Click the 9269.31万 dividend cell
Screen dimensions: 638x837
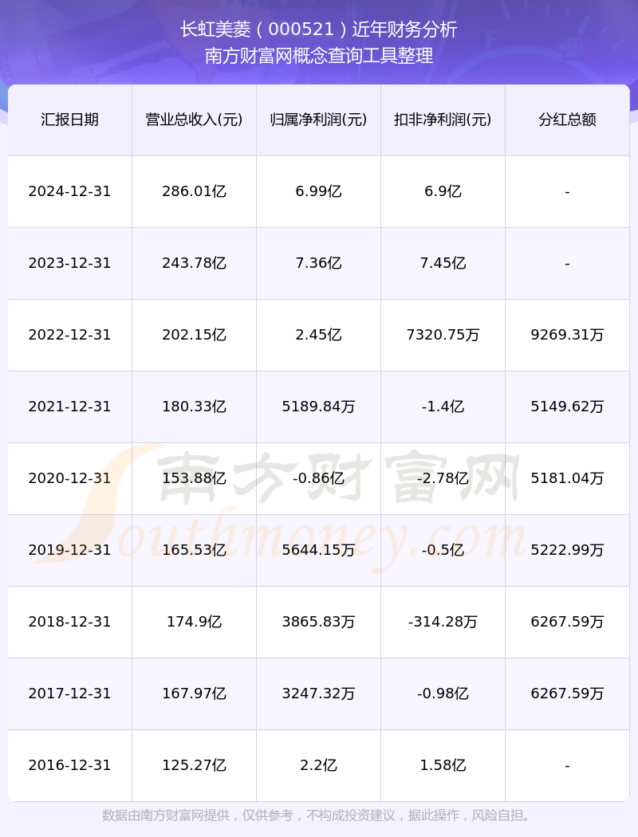[568, 335]
